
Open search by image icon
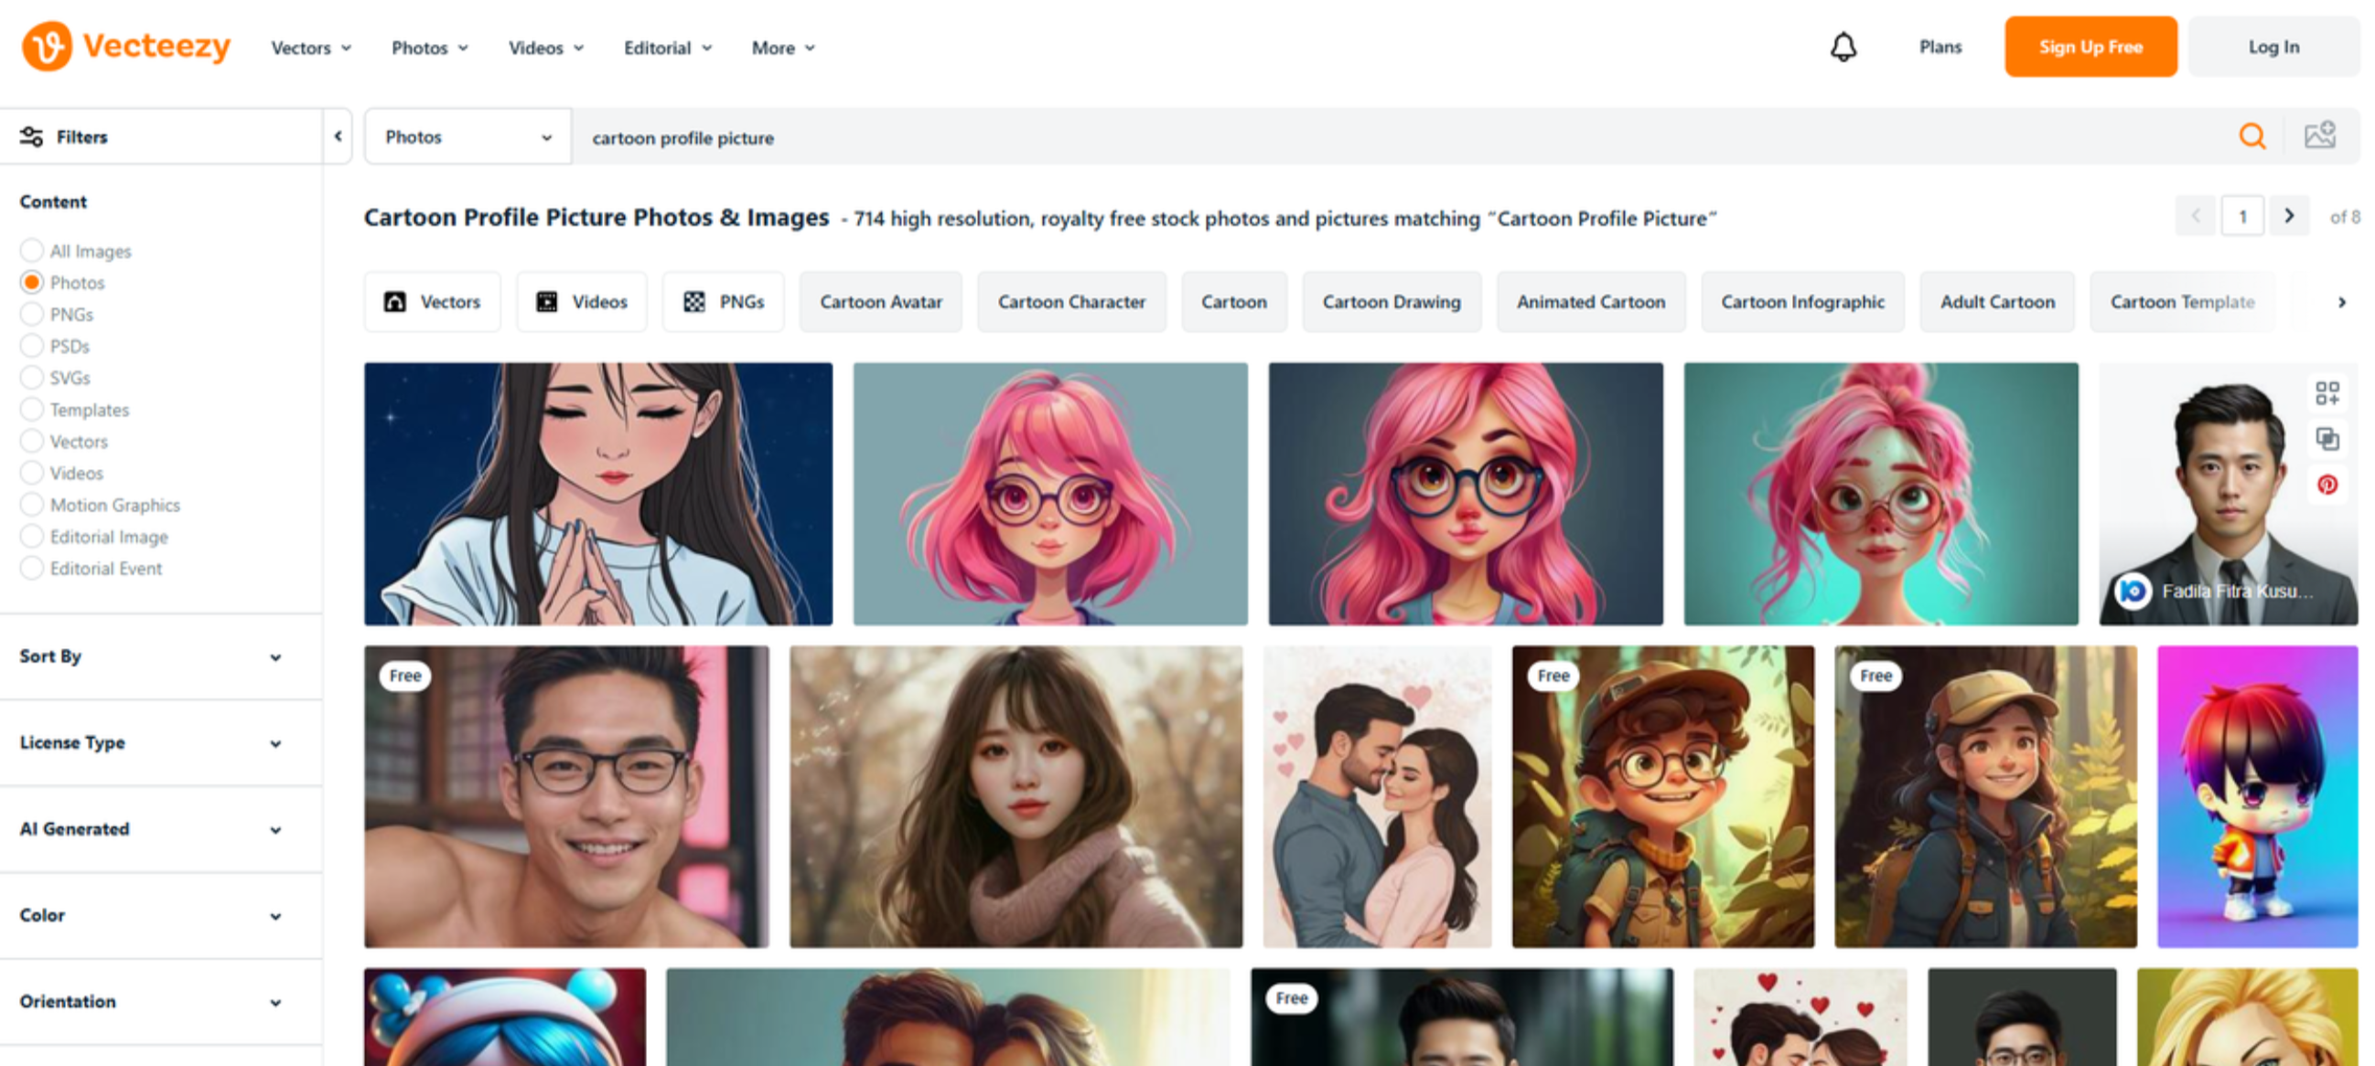(2319, 136)
